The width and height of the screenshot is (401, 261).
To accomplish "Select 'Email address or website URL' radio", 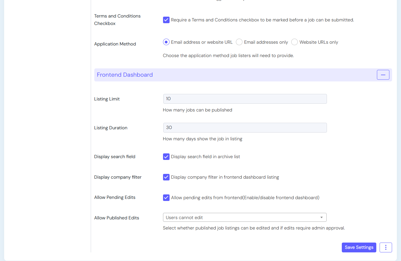I will tap(166, 42).
